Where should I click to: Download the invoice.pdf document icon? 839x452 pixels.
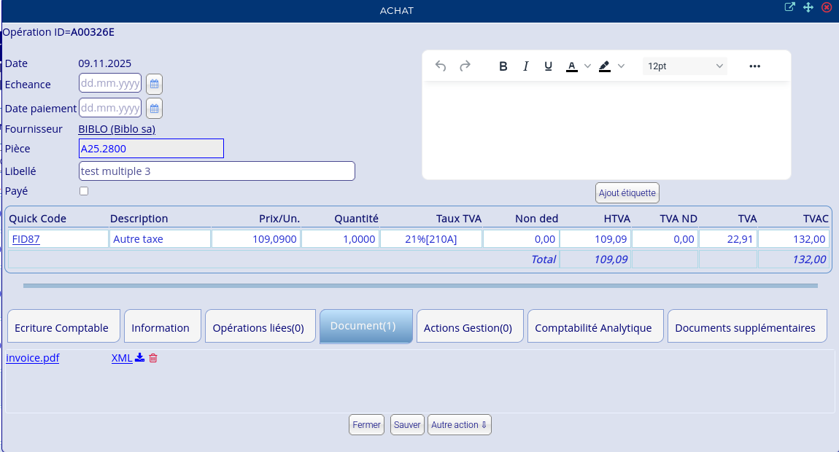tap(140, 358)
